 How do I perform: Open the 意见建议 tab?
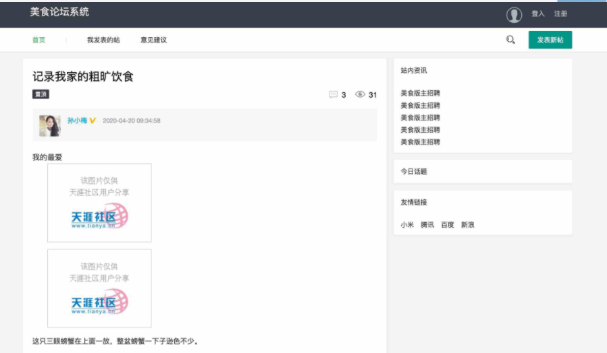[x=154, y=40]
